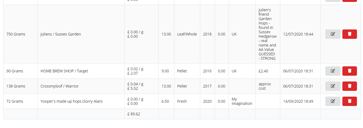363x128 pixels.
Task: Select the £ 89.62 total cost cell
Action: [141, 114]
